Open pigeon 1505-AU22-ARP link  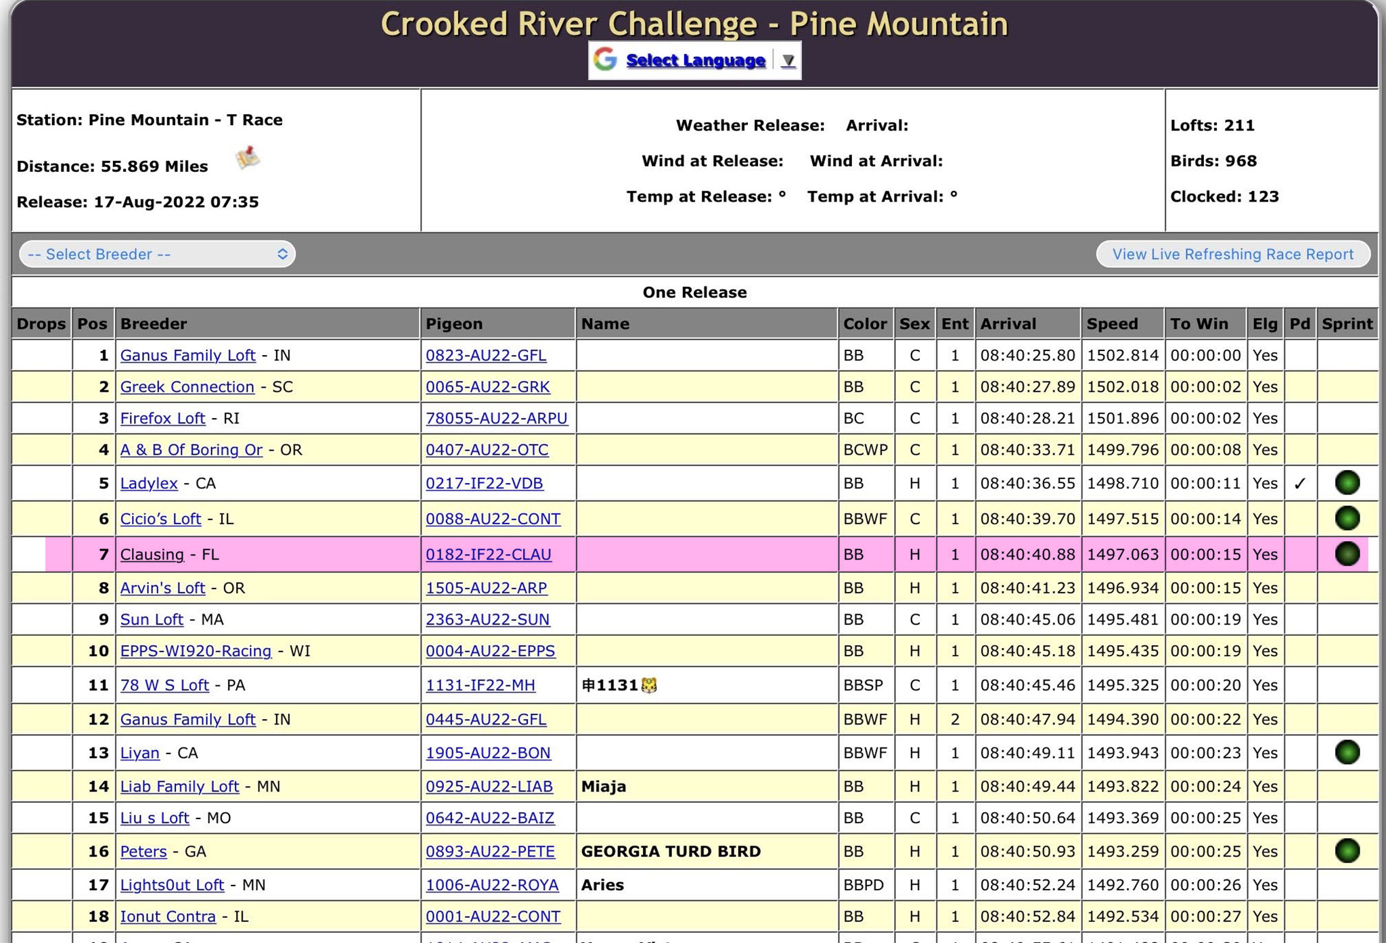coord(486,588)
